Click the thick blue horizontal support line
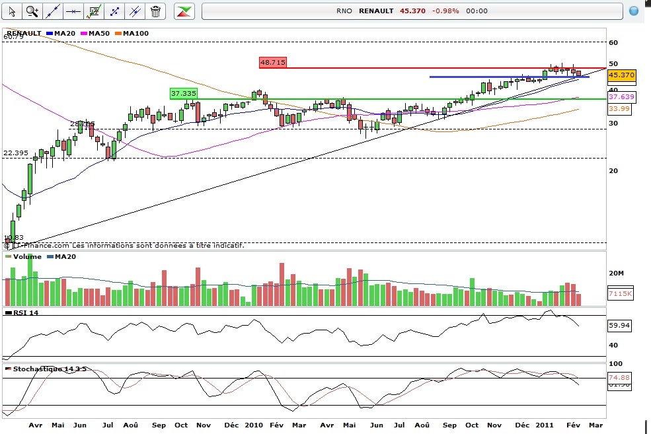The width and height of the screenshot is (651, 434). click(x=510, y=77)
